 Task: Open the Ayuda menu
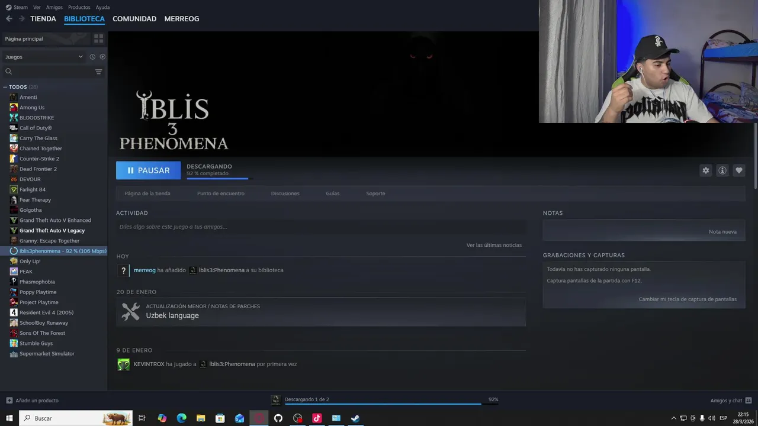point(102,7)
